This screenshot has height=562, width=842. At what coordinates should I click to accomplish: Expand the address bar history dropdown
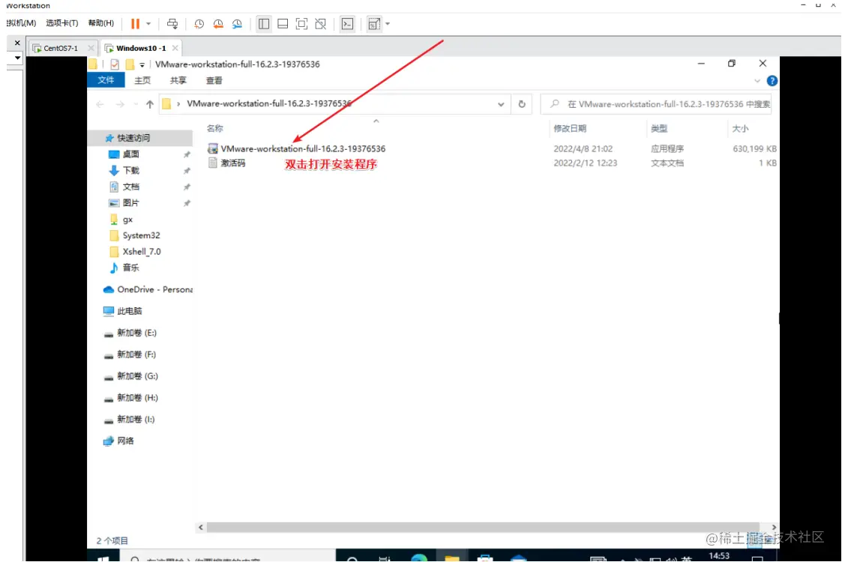click(x=501, y=104)
